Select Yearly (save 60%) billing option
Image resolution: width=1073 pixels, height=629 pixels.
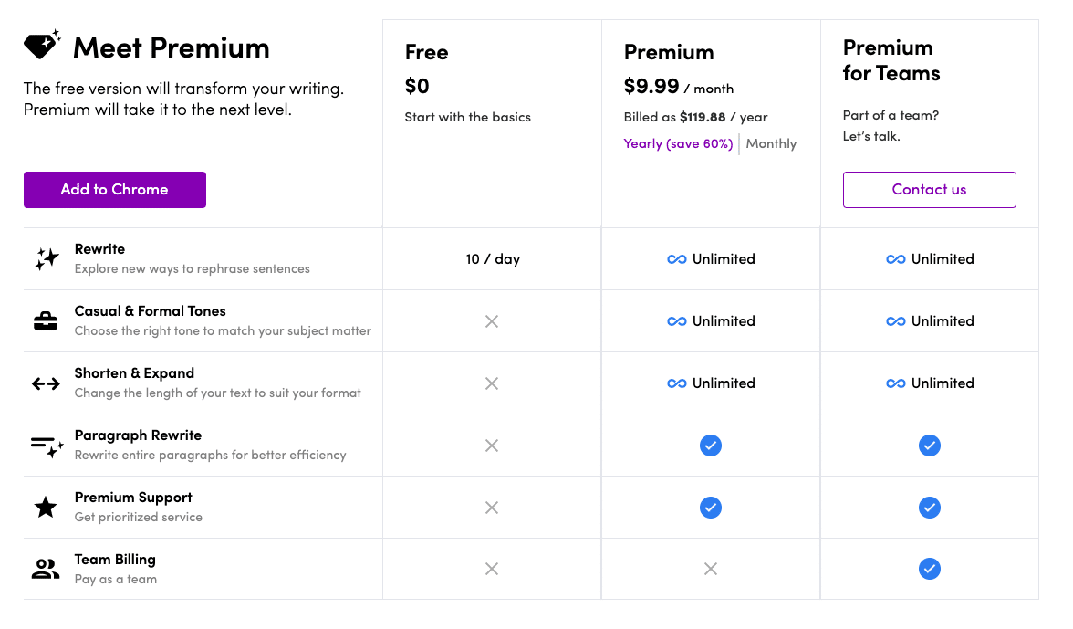[678, 143]
